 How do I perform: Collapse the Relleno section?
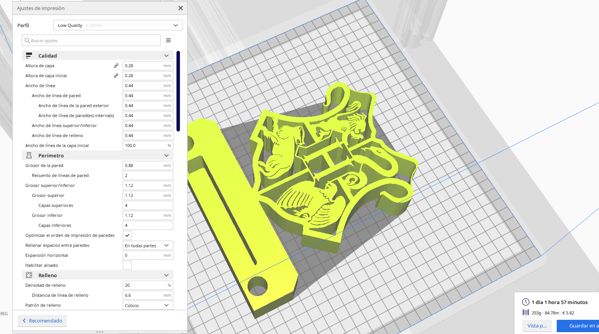166,275
